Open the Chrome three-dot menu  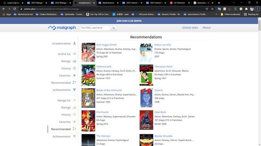[x=257, y=9]
